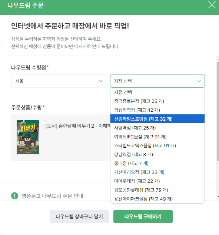The height and width of the screenshot is (235, 219).
Task: Click the scrollbar down arrow
Action: [x=218, y=197]
